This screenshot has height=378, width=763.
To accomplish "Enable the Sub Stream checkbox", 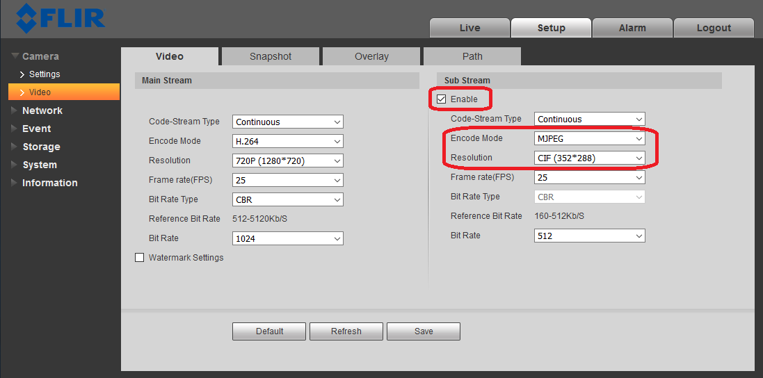I will point(442,99).
